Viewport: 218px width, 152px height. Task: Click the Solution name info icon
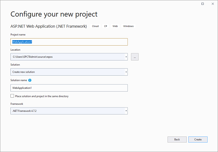point(30,80)
